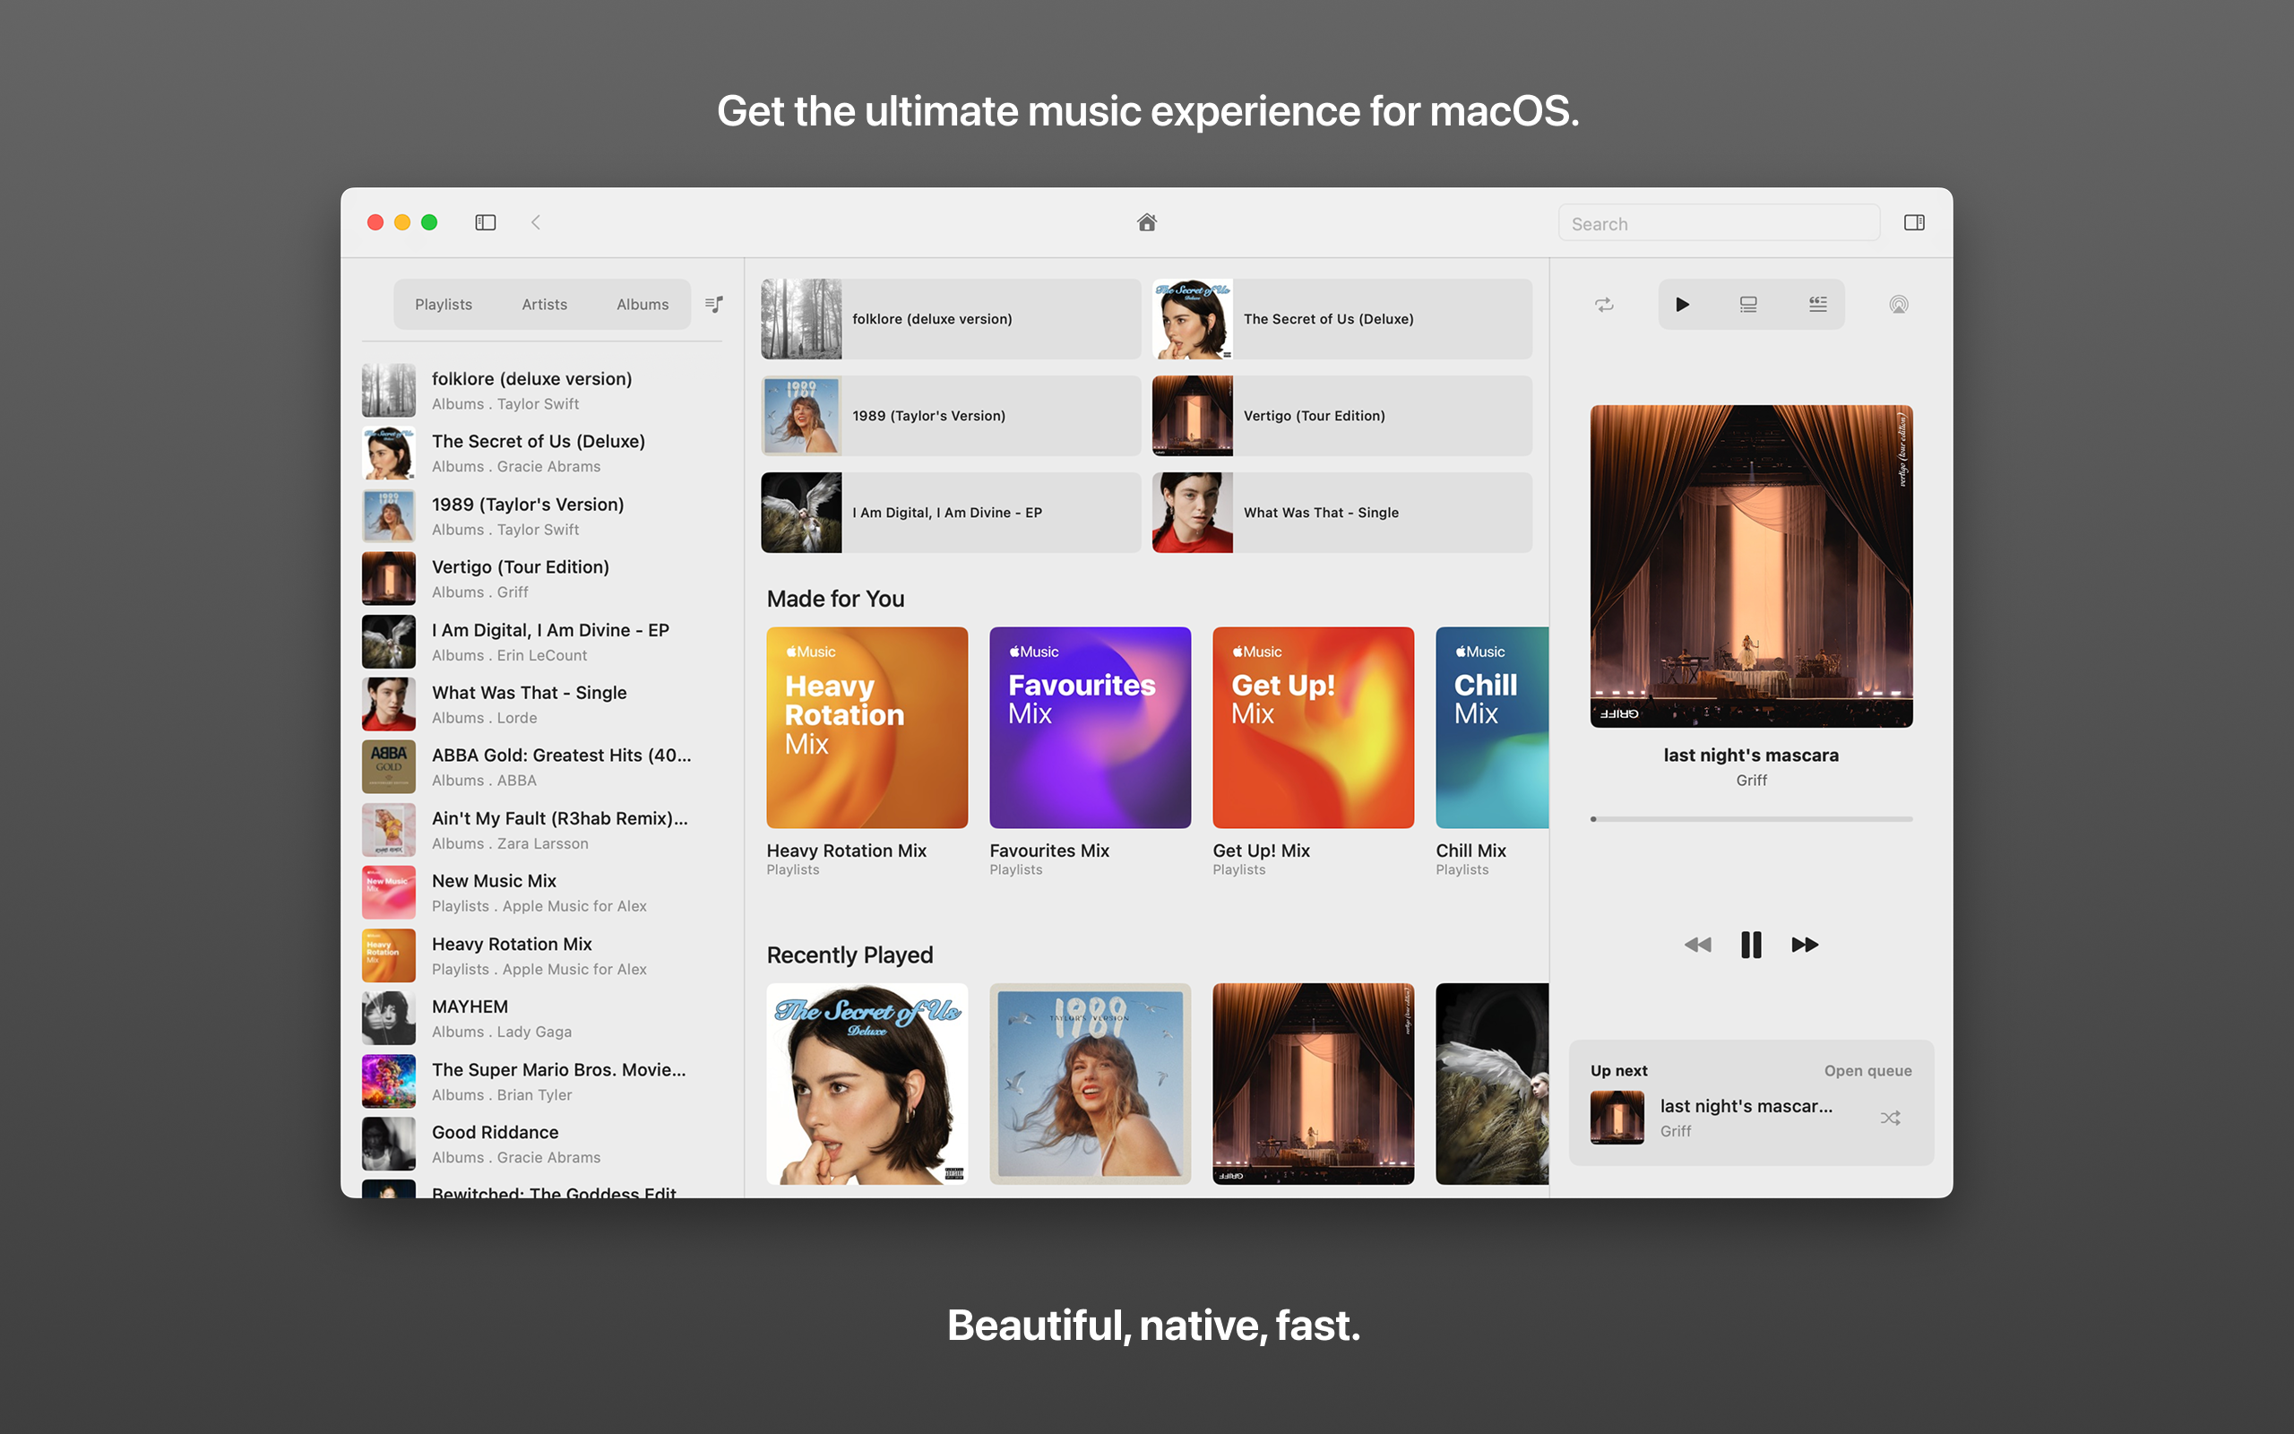Show the queue list view icon
2294x1434 pixels.
click(x=1748, y=305)
